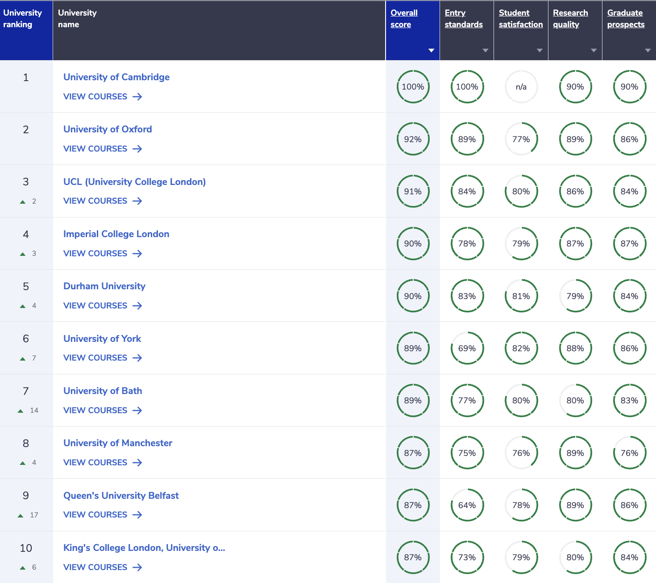
Task: Click UCL's 91% overall score circle
Action: click(x=413, y=191)
